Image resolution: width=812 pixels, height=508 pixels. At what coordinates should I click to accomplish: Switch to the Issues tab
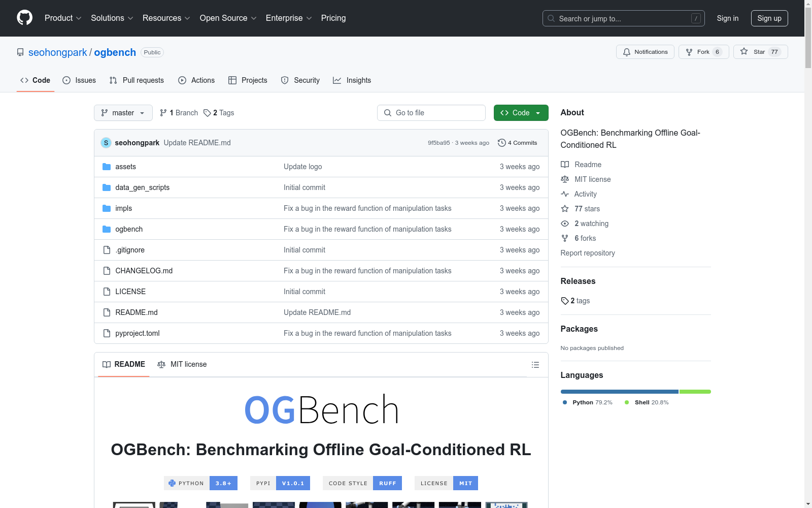tap(79, 80)
